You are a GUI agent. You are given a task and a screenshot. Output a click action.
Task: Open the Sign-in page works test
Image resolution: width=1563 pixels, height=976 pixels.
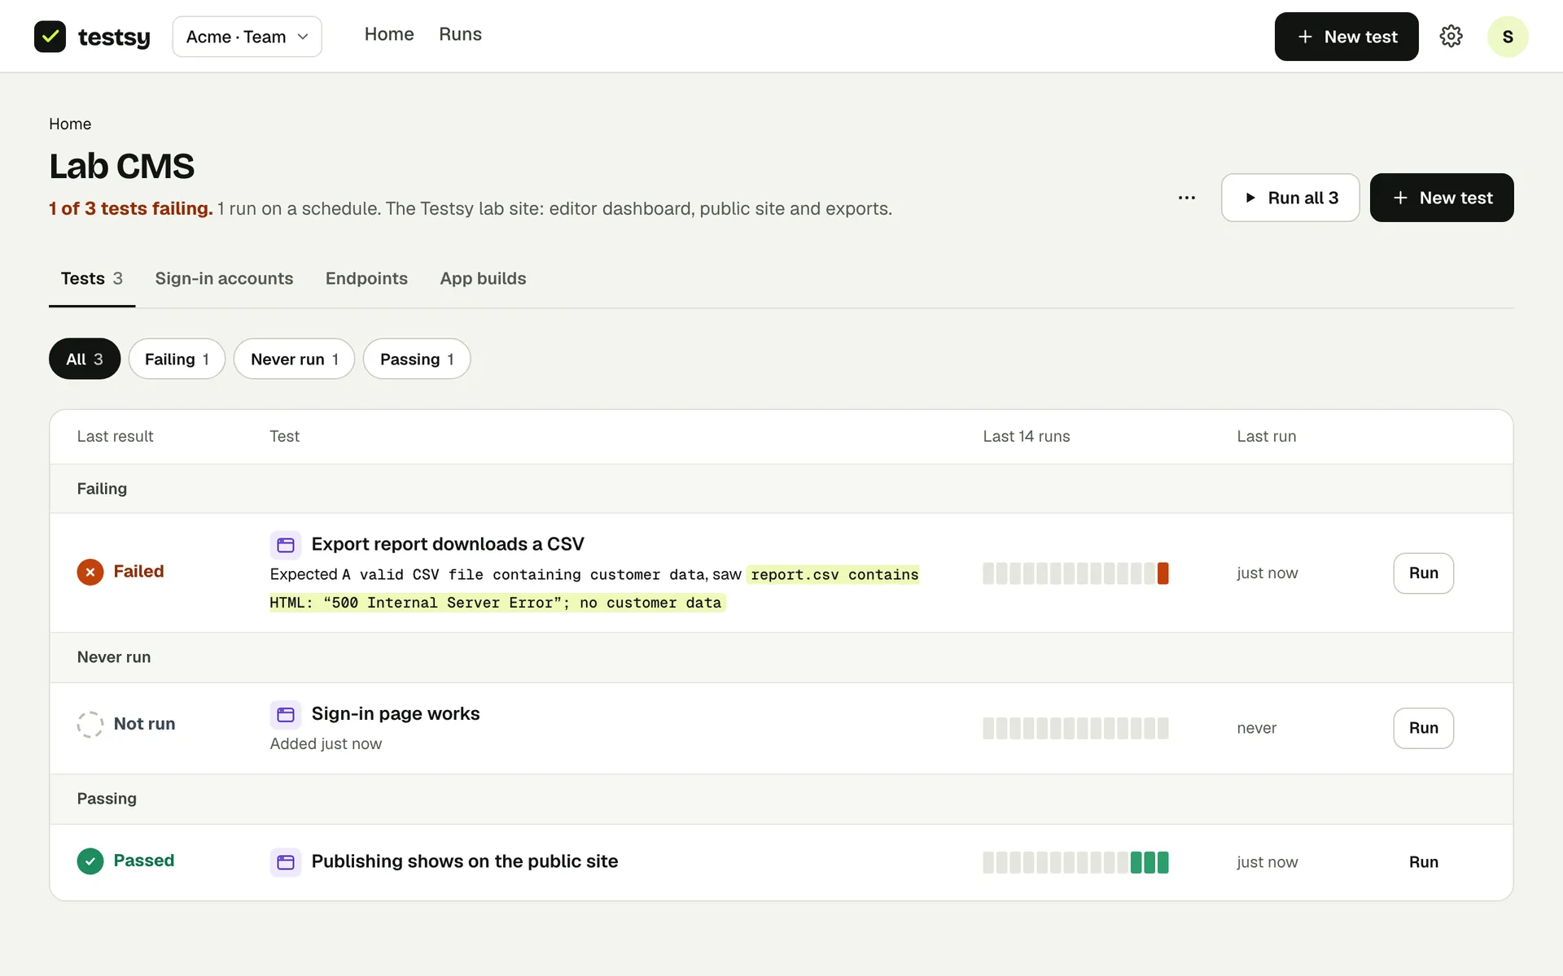(396, 713)
